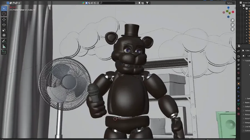This screenshot has height=140, width=250.
Task: Click the red X axis gizmo
Action: coord(233,12)
